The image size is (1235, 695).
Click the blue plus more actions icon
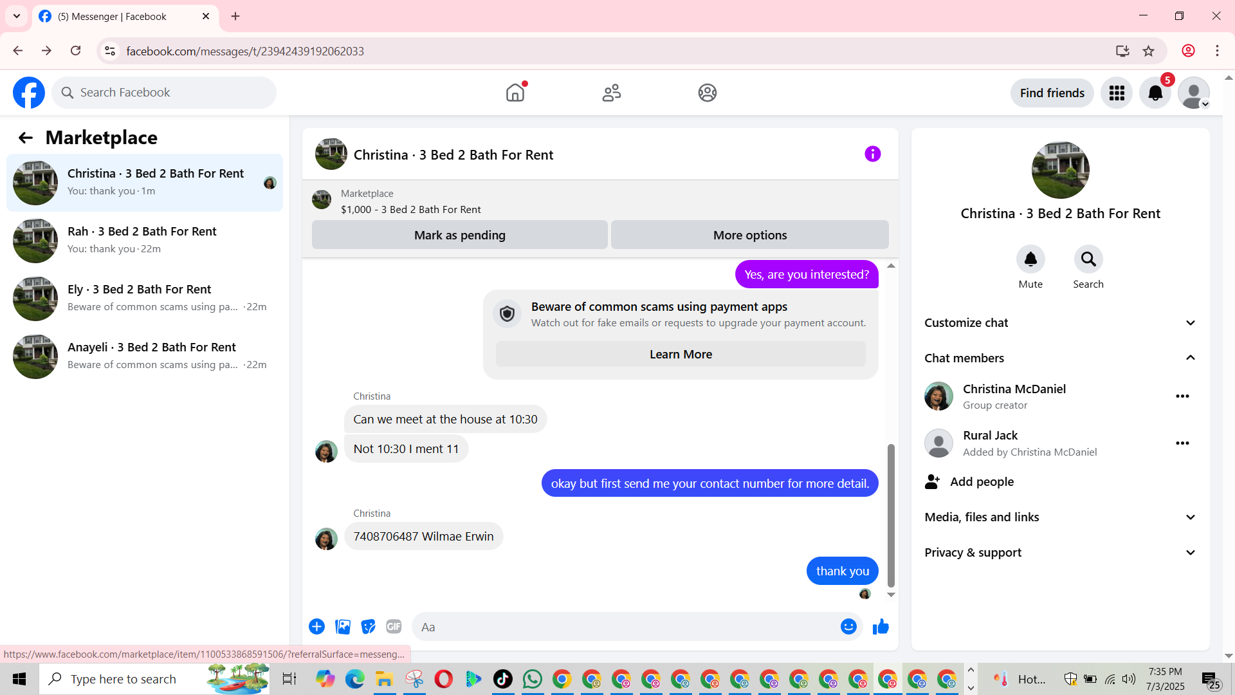click(316, 626)
